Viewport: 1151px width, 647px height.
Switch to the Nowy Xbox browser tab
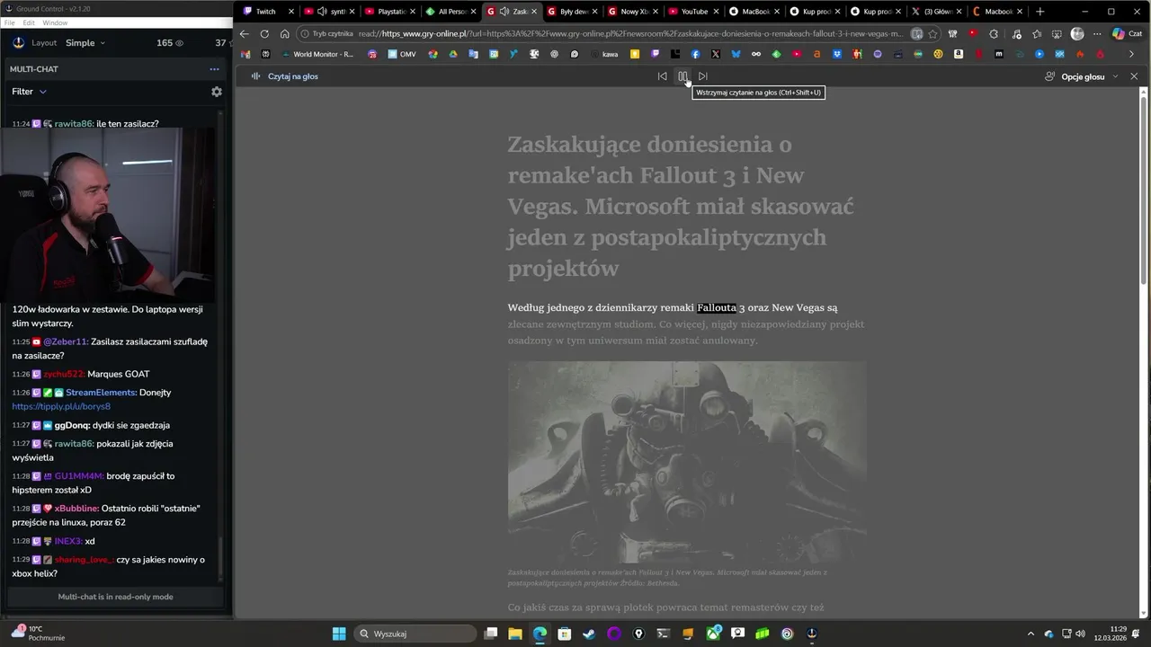(632, 12)
